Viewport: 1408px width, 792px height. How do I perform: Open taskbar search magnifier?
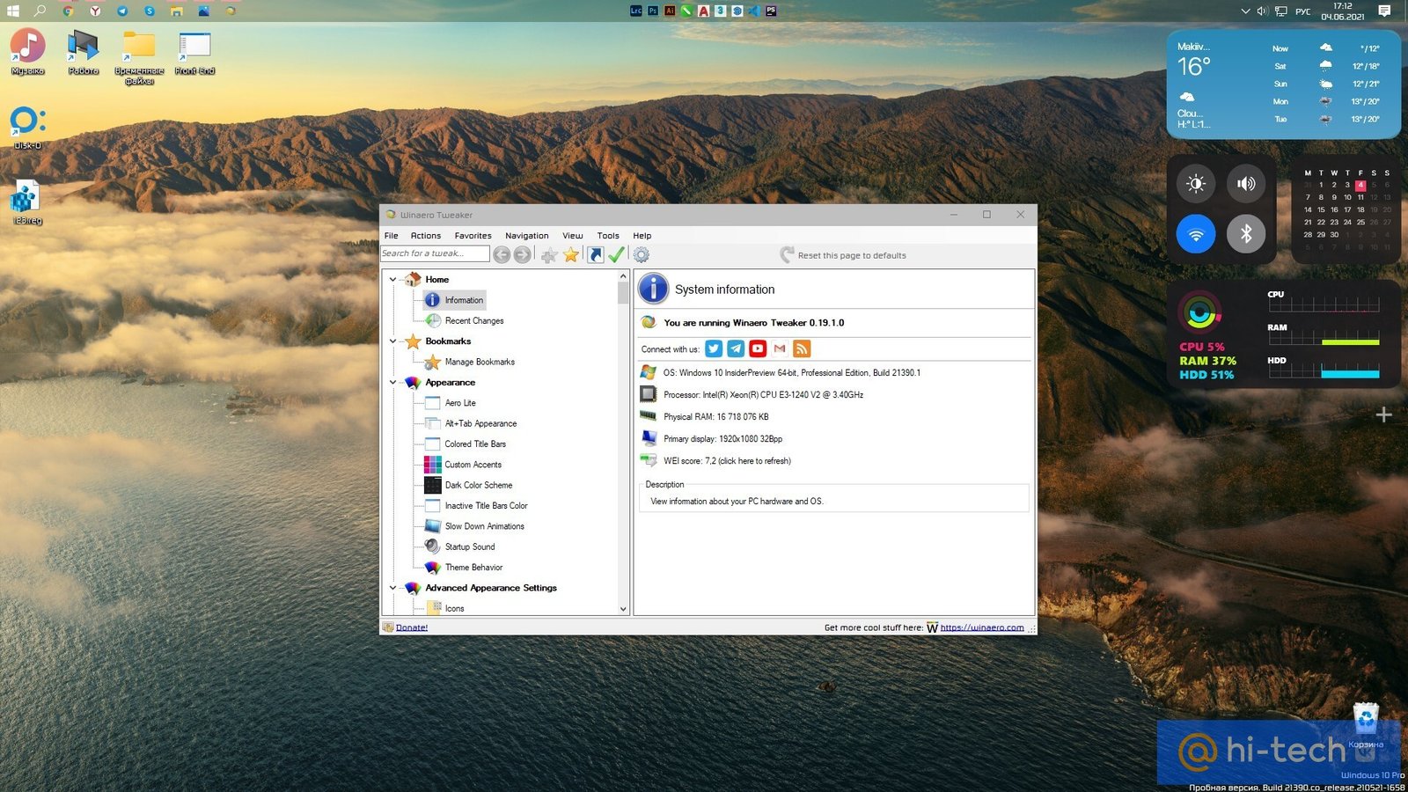[40, 11]
